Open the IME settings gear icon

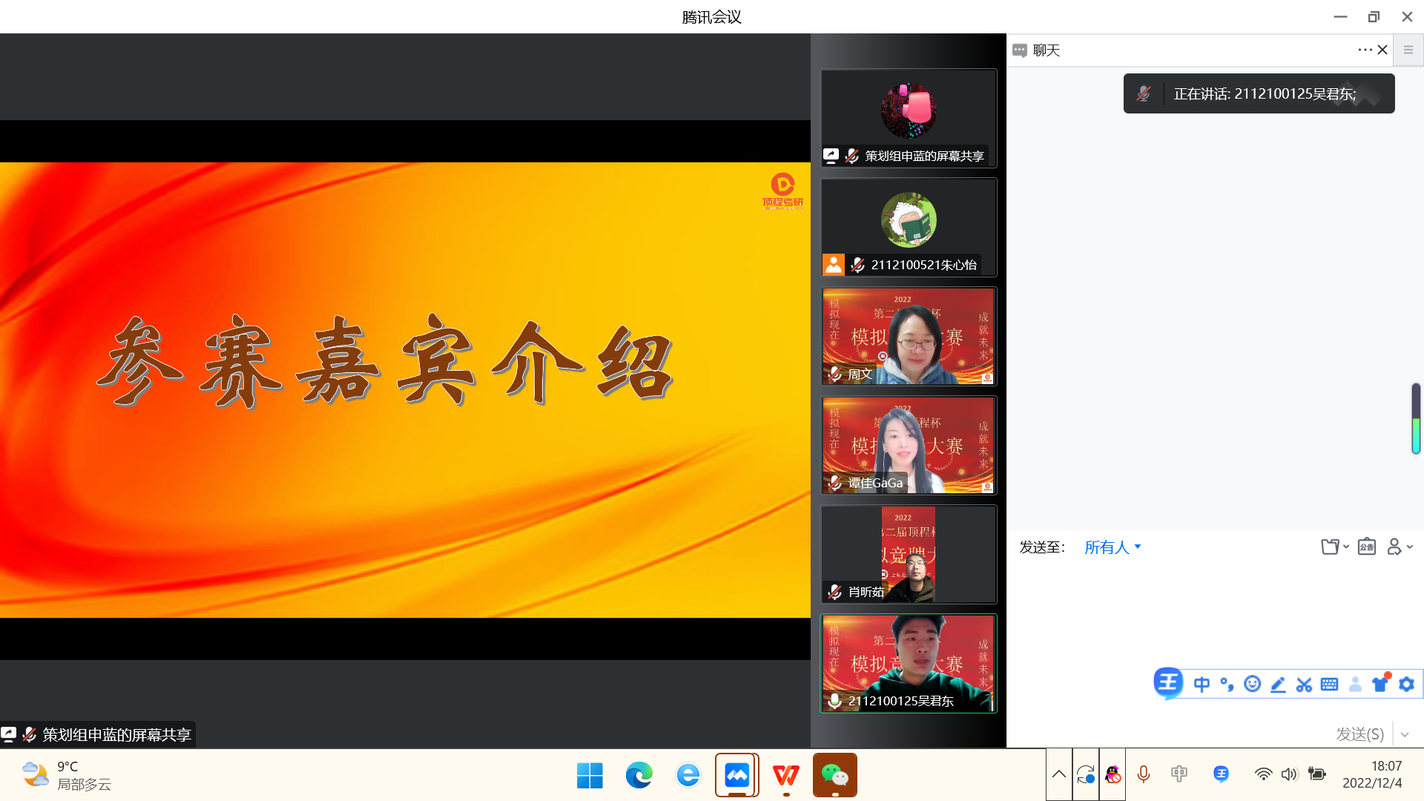coord(1406,684)
